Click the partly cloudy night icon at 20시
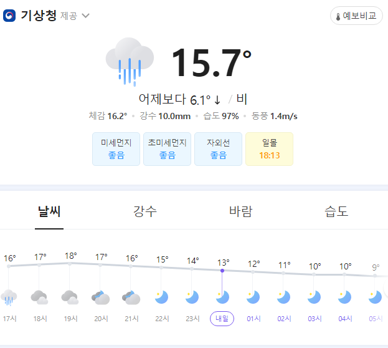 coord(100,297)
